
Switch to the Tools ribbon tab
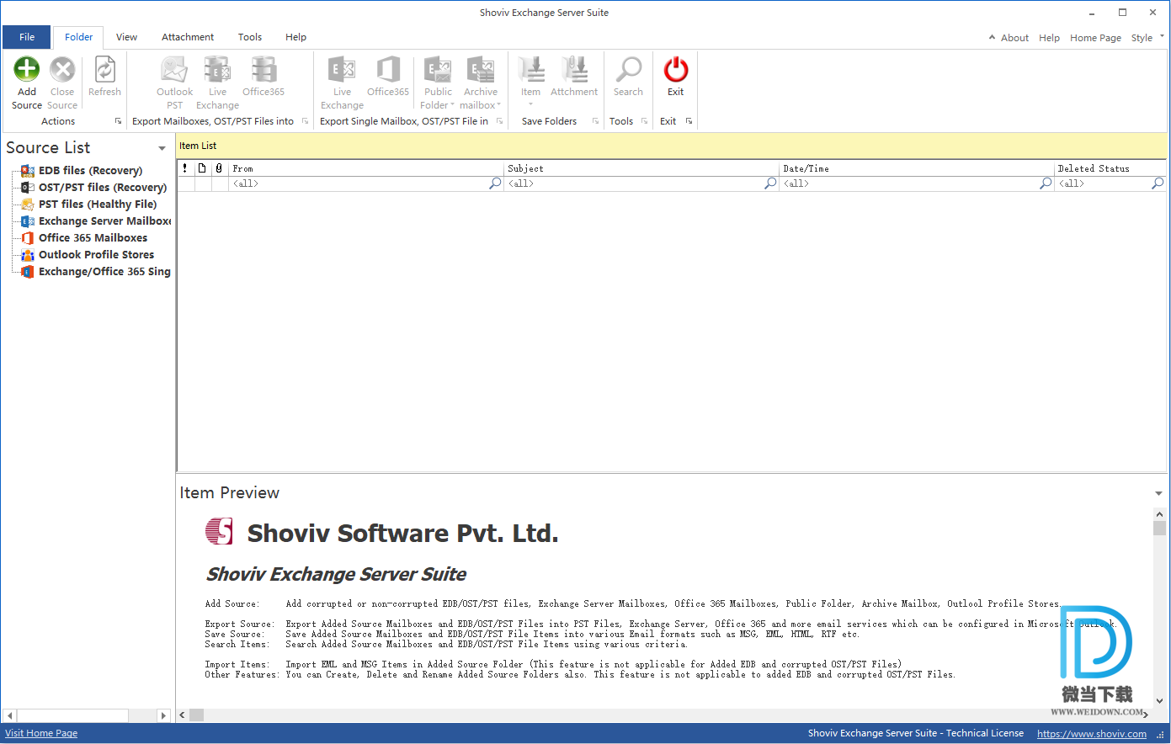coord(250,37)
